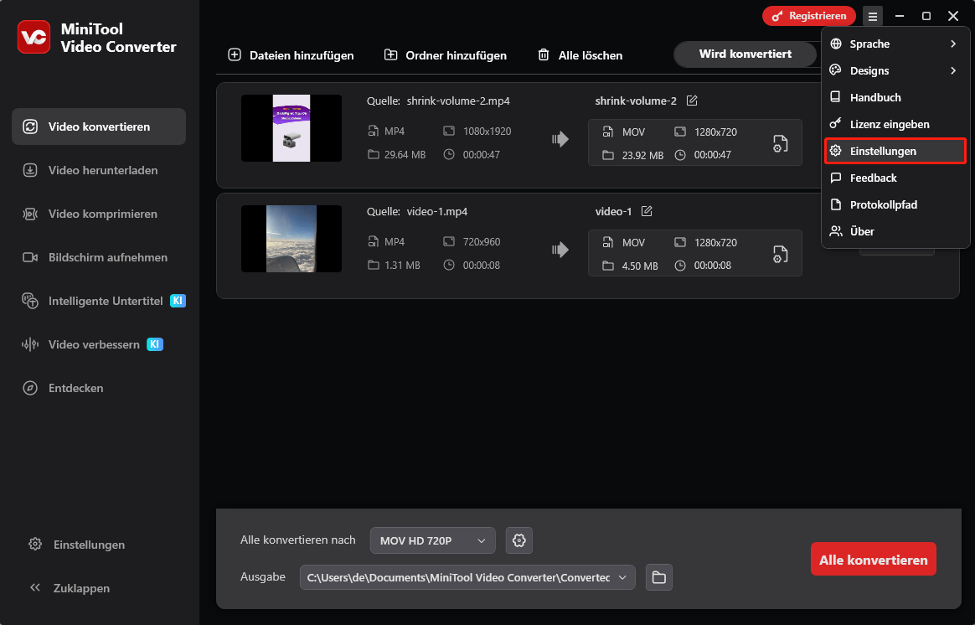Click conversion arrow icon for video-1
Viewport: 975px width, 625px height.
[x=560, y=250]
